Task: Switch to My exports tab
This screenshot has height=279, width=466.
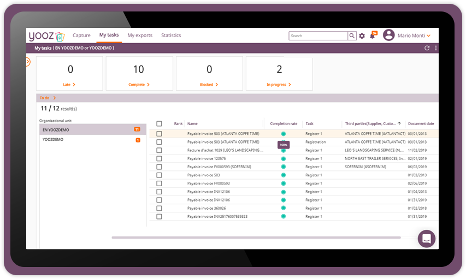Action: [x=140, y=35]
